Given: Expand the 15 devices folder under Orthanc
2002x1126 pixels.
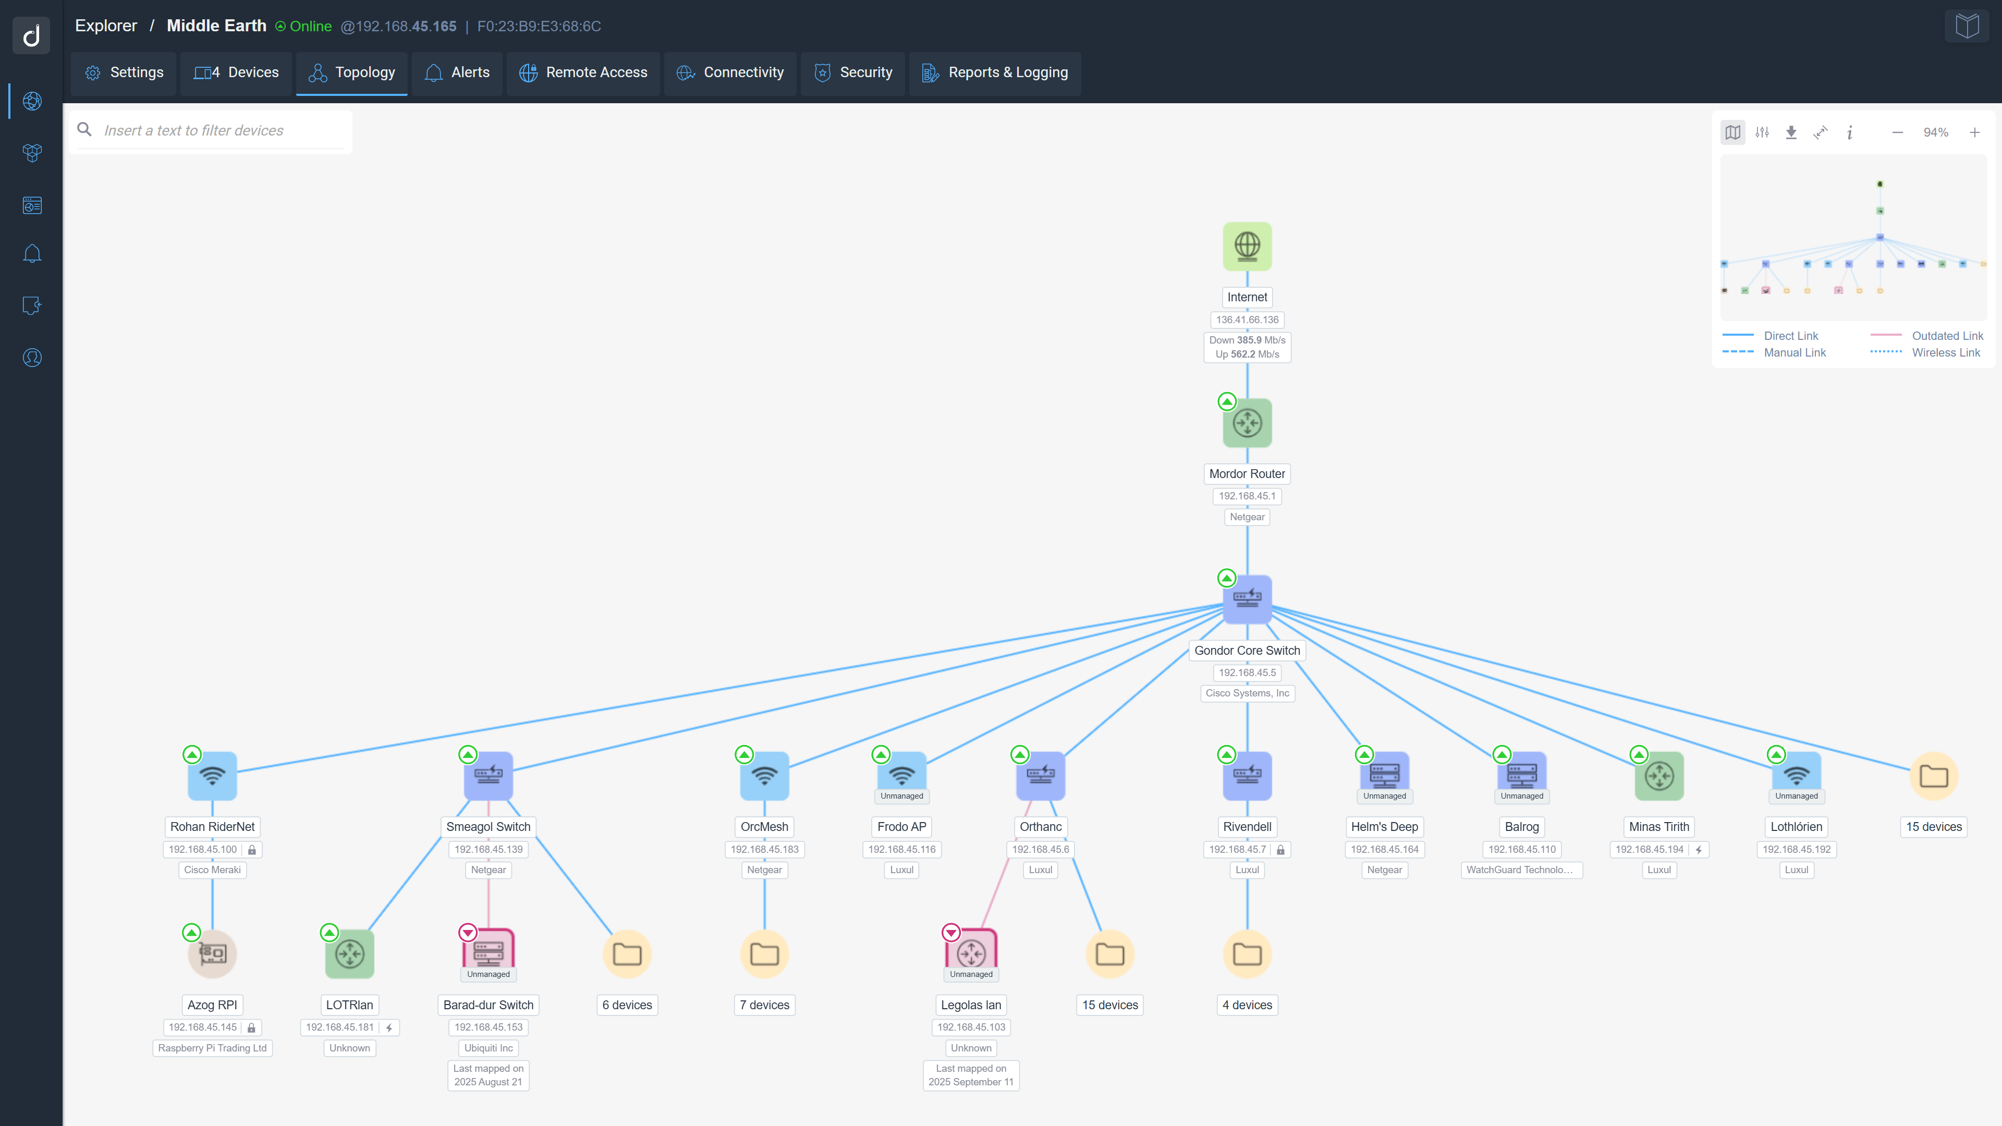Looking at the screenshot, I should [1109, 953].
